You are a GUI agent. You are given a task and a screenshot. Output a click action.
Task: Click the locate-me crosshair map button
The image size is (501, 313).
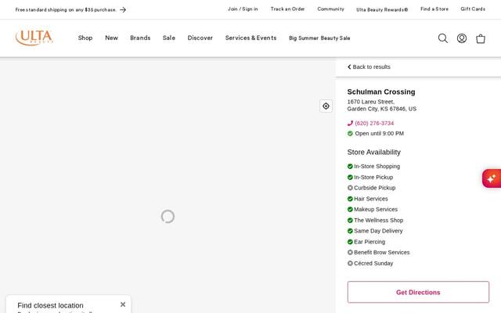coord(326,106)
